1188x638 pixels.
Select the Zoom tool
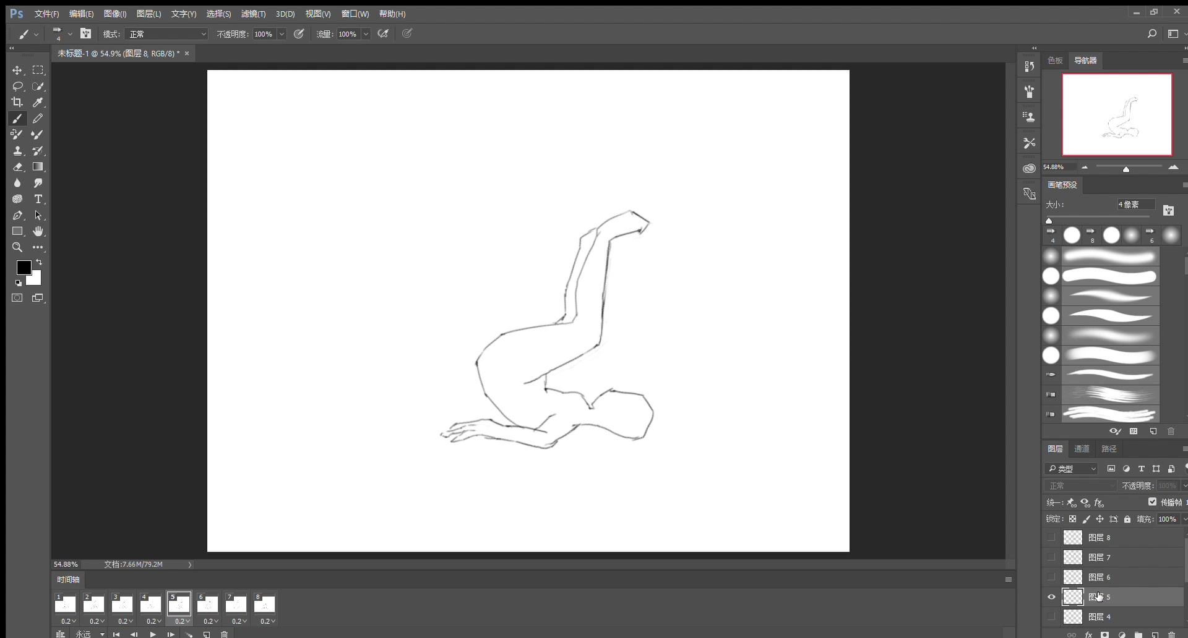[x=17, y=247]
